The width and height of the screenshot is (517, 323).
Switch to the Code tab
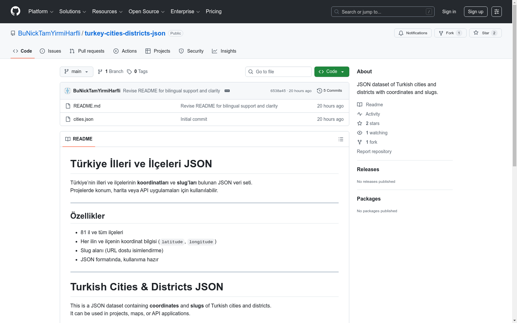(x=23, y=51)
